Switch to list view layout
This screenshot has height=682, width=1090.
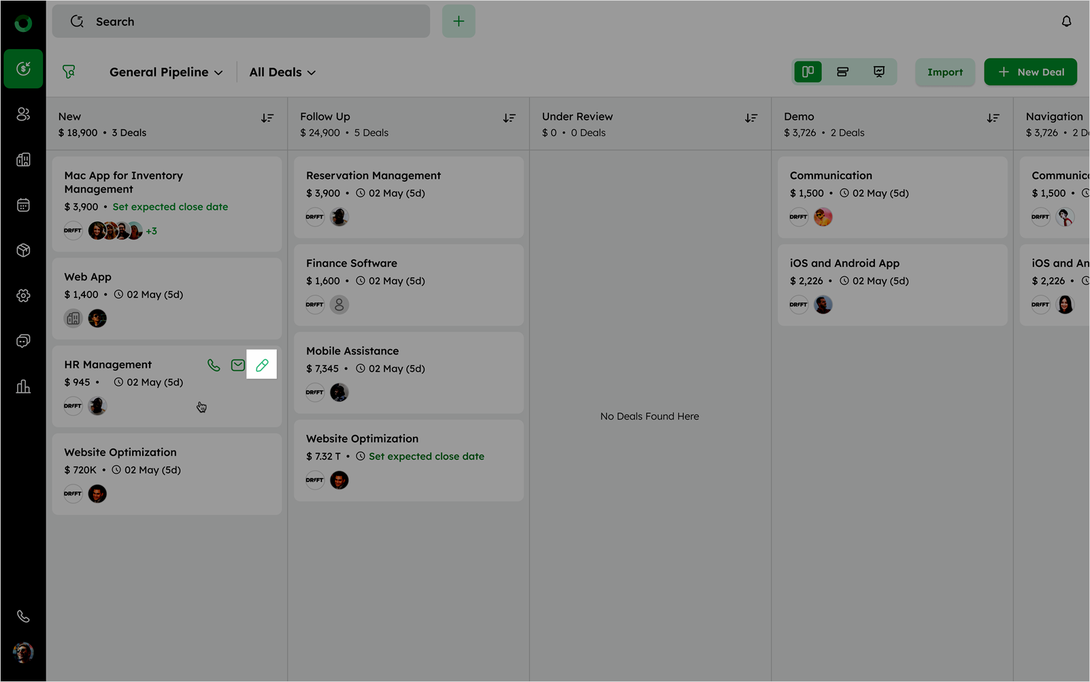(842, 72)
